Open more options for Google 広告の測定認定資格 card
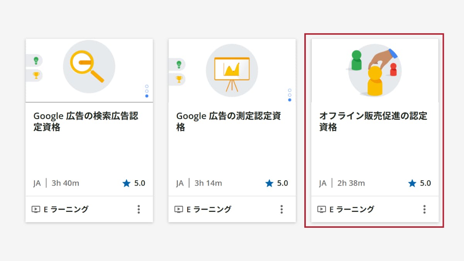Screen dimensions: 464x261 click(281, 209)
